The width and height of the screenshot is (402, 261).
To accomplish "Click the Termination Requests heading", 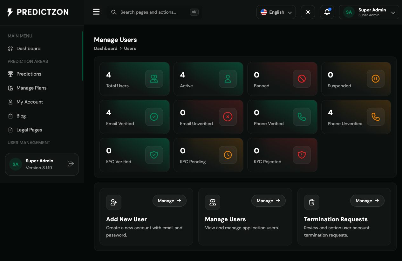I will point(336,219).
